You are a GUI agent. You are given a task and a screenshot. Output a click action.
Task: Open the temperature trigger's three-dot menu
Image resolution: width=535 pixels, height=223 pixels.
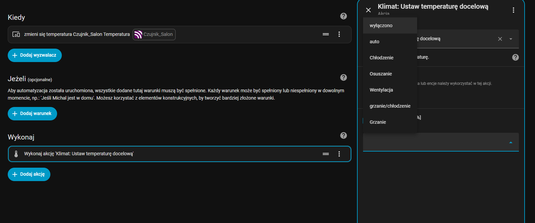click(339, 34)
